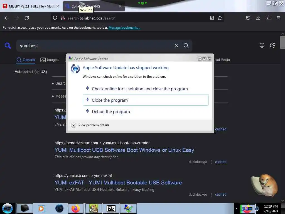
Task: Open 7-Zip from the taskbar
Action: click(111, 208)
